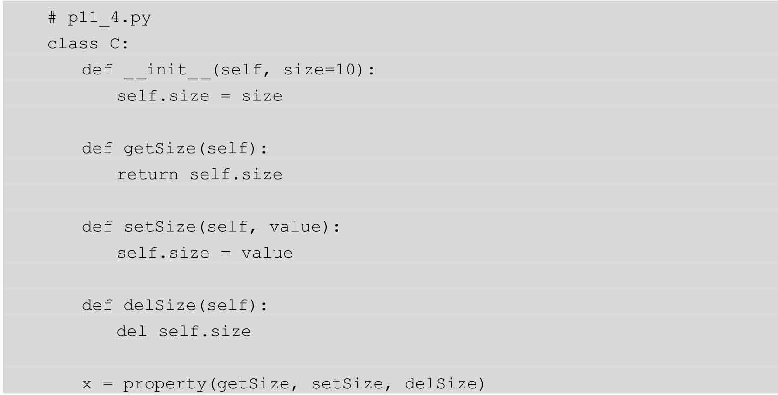Click 'value' parameter in setSize signature
Image resolution: width=778 pixels, height=395 pixels.
point(296,227)
